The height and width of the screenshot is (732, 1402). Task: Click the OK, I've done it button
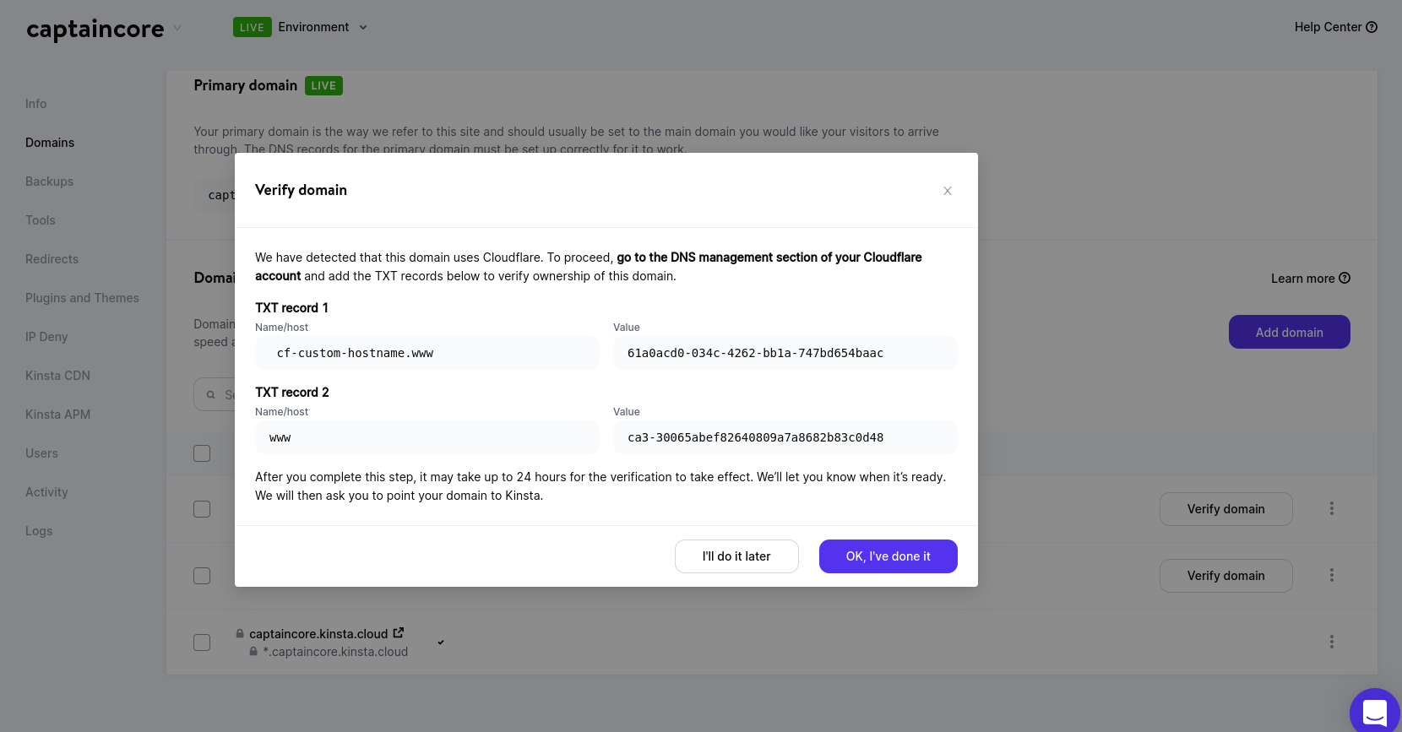(888, 556)
